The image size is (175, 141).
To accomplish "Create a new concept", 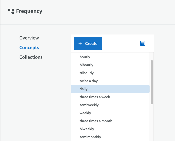I will (x=88, y=43).
